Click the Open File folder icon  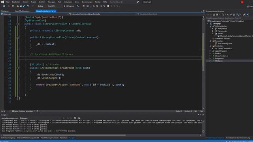17,6
